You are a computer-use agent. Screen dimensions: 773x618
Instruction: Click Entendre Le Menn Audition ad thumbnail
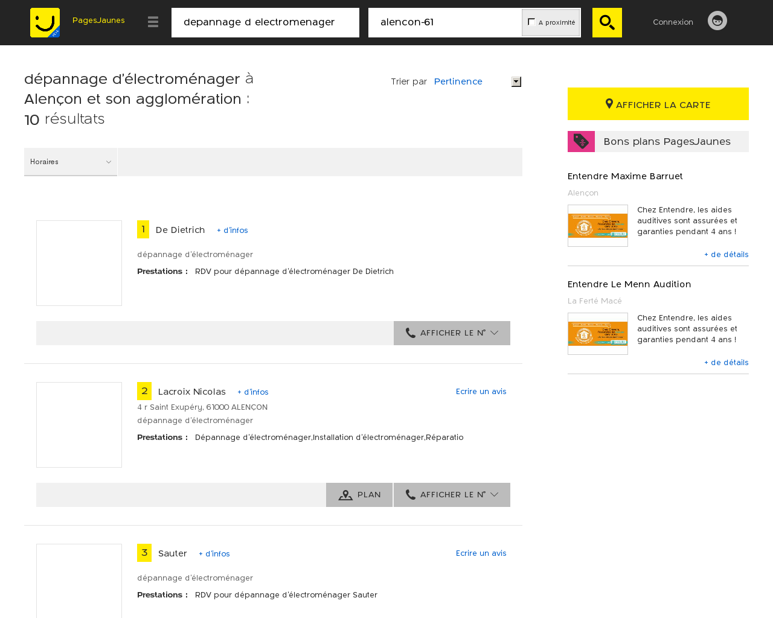click(598, 334)
